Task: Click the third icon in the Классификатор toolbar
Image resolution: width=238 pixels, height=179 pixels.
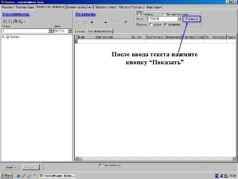Action: click(x=15, y=22)
